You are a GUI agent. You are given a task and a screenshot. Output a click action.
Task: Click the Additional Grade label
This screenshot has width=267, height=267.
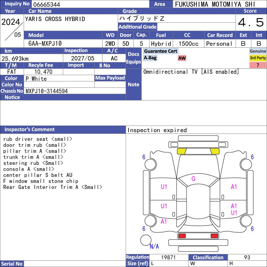point(138,27)
